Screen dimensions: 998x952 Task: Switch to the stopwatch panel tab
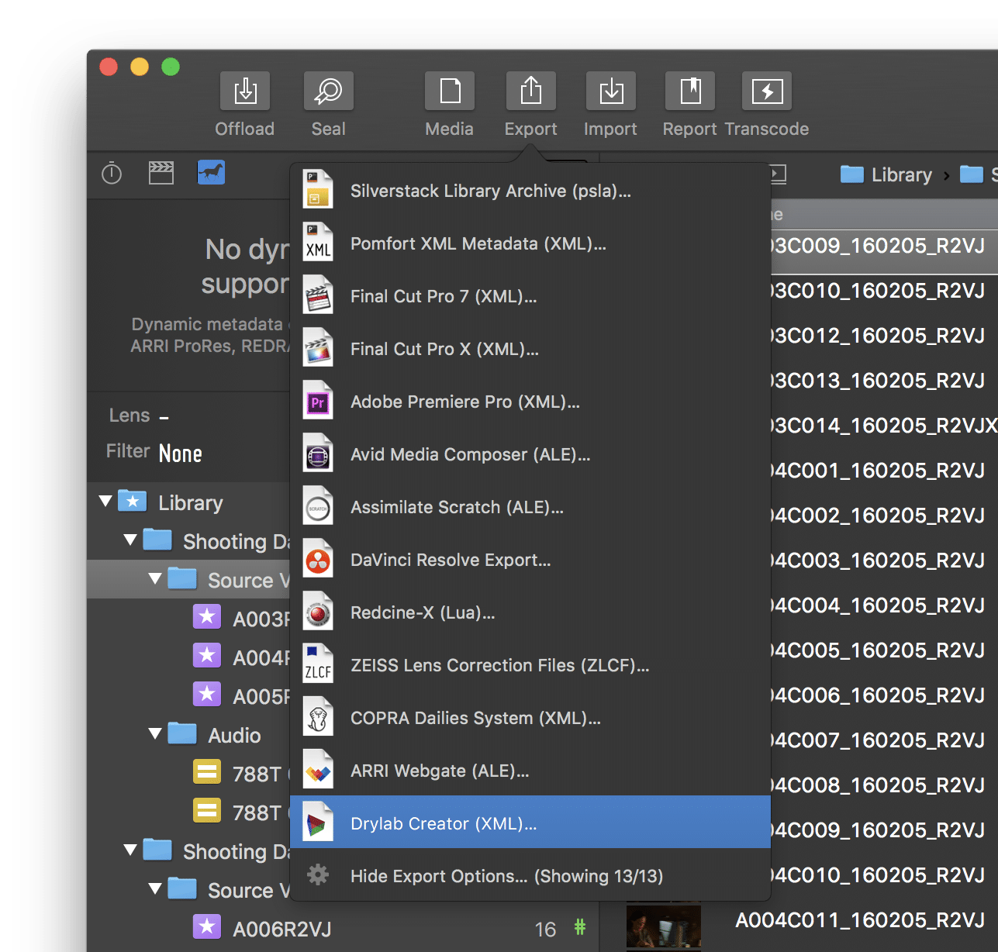pyautogui.click(x=112, y=173)
